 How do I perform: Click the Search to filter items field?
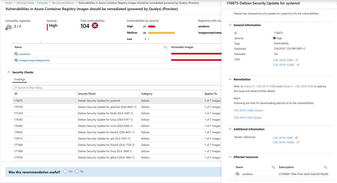click(x=117, y=88)
